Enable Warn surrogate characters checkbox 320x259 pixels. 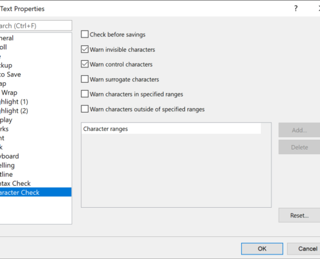pyautogui.click(x=85, y=79)
